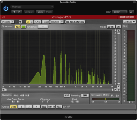Select group 2
The width and height of the screenshot is (137, 120).
click(21, 107)
